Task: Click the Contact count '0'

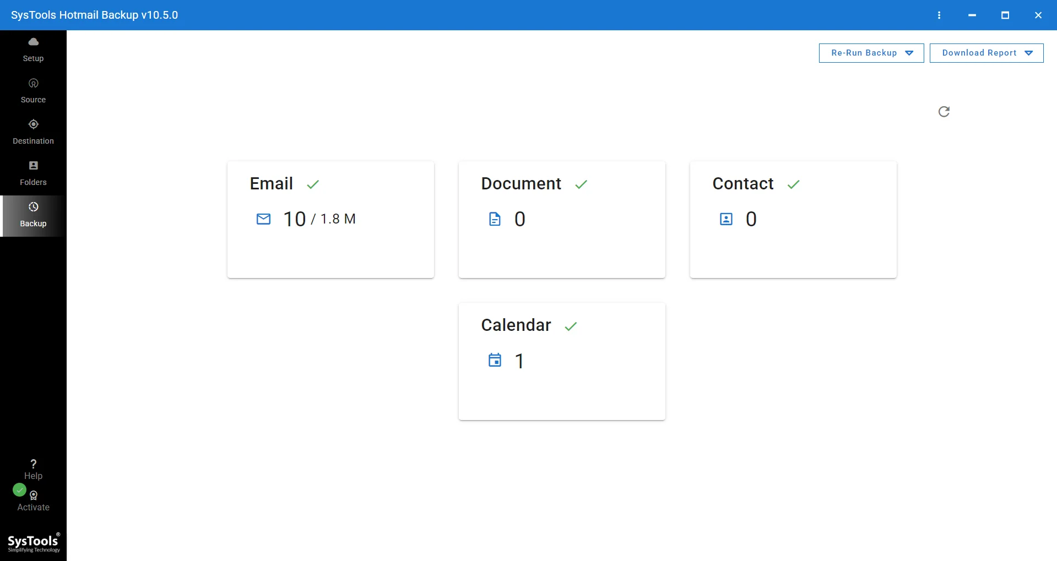Action: pyautogui.click(x=751, y=219)
